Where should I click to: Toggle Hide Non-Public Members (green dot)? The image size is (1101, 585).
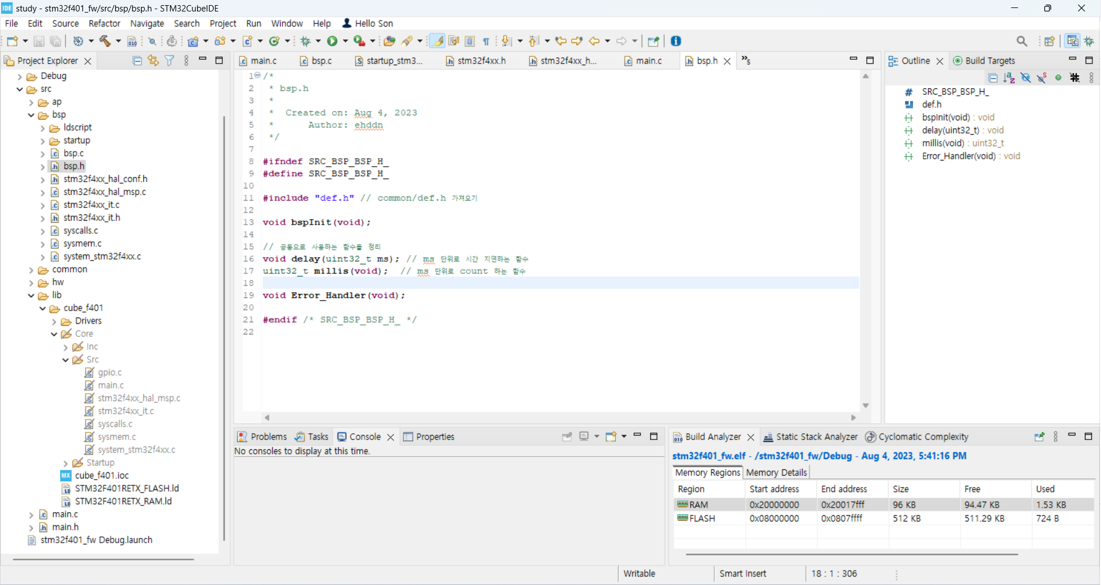click(1058, 78)
